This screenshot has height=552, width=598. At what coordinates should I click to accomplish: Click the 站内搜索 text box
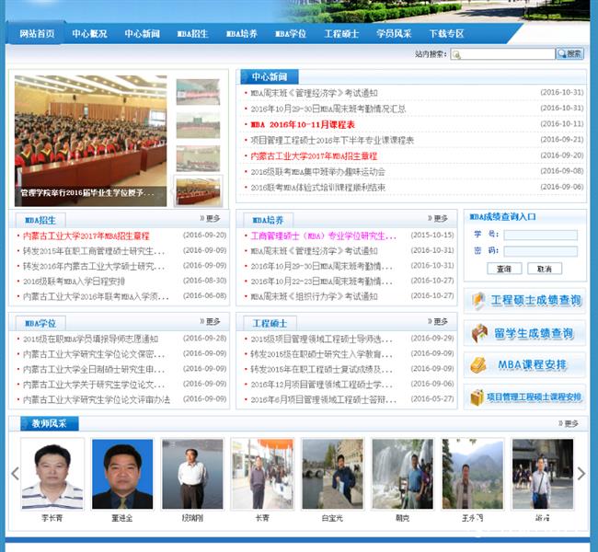pyautogui.click(x=507, y=54)
